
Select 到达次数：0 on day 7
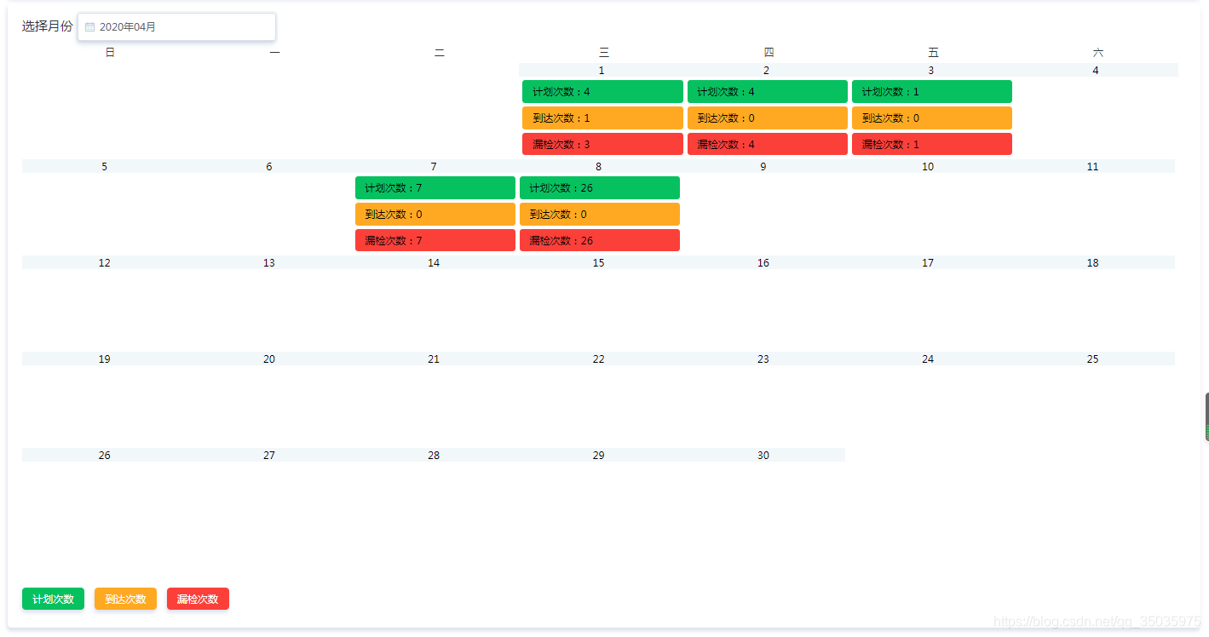click(x=435, y=214)
